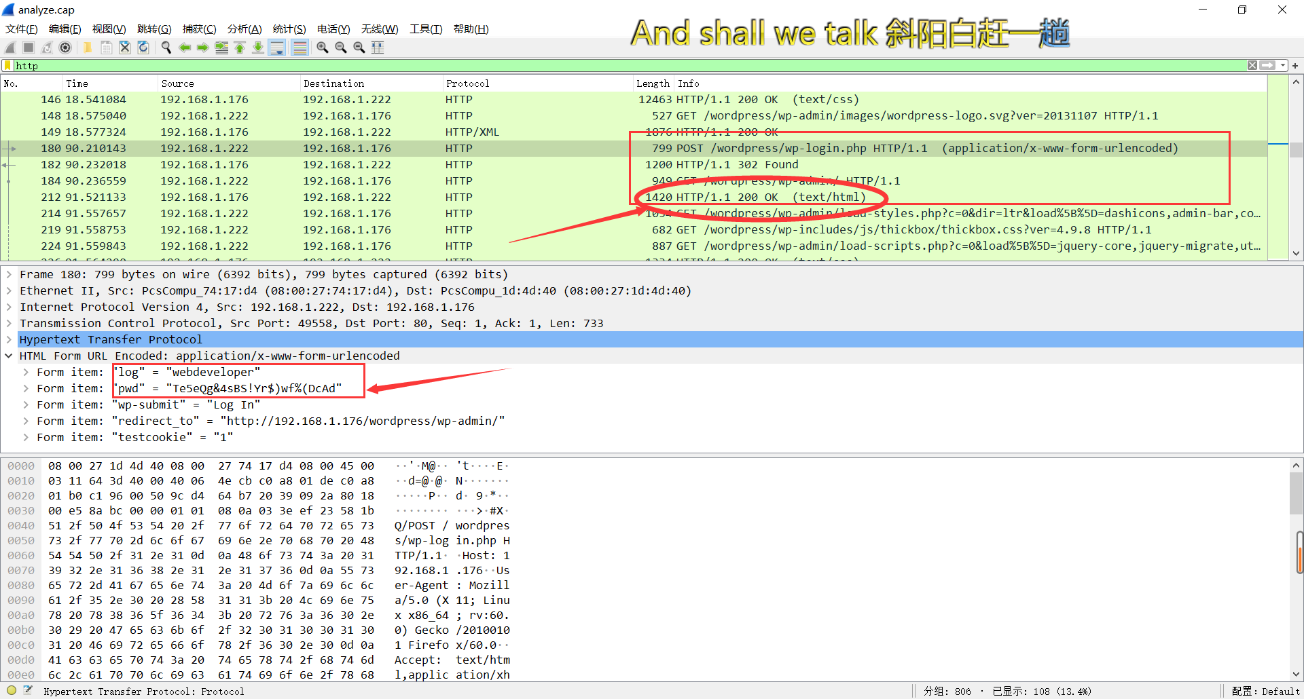Open capture options gear icon
The height and width of the screenshot is (699, 1304).
point(65,48)
